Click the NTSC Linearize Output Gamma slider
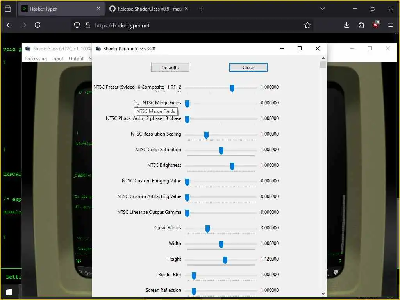The image size is (400, 300). click(221, 213)
